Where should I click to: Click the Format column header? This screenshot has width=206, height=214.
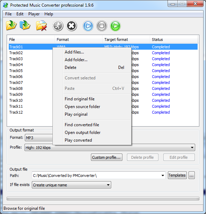[78, 40]
